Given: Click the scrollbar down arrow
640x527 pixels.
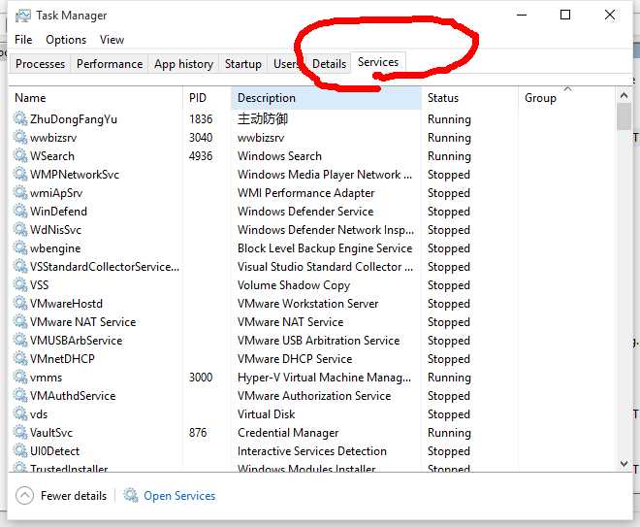Looking at the screenshot, I should click(x=624, y=464).
